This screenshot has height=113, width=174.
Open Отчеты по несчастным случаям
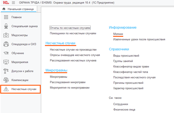pyautogui.click(x=70, y=28)
